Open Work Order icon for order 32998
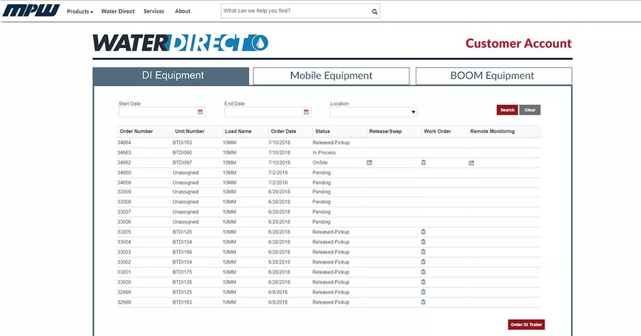This screenshot has height=336, width=641. pos(423,302)
